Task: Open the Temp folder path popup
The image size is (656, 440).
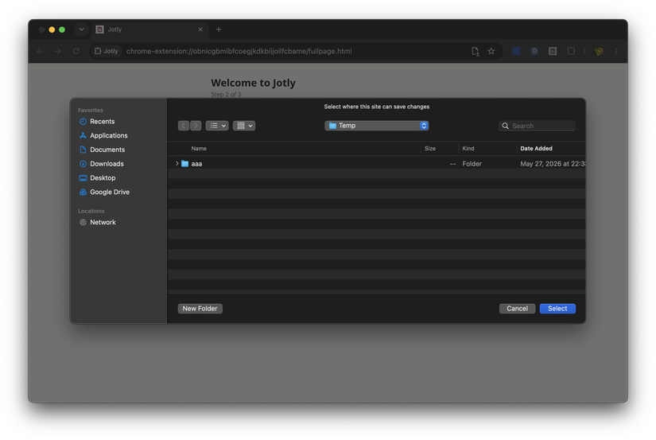Action: 377,126
